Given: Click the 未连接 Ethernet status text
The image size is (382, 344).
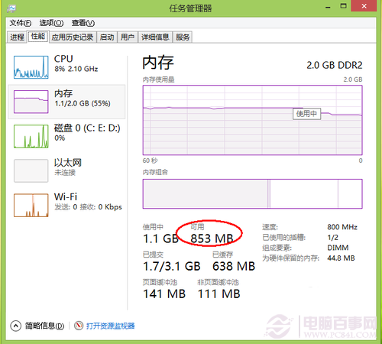Looking at the screenshot, I should click(65, 173).
